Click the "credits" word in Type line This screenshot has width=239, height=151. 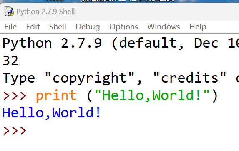point(190,78)
